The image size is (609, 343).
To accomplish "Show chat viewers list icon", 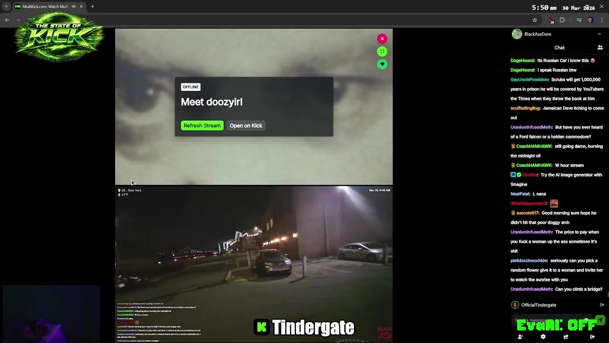I will tap(600, 48).
